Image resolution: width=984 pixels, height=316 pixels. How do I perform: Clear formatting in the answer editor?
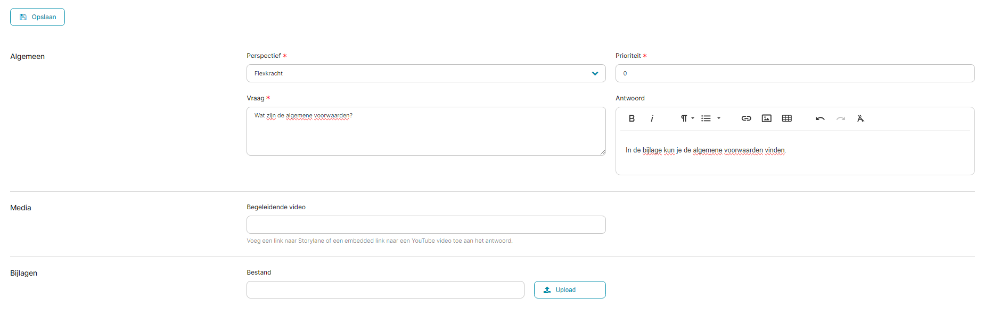pyautogui.click(x=860, y=118)
